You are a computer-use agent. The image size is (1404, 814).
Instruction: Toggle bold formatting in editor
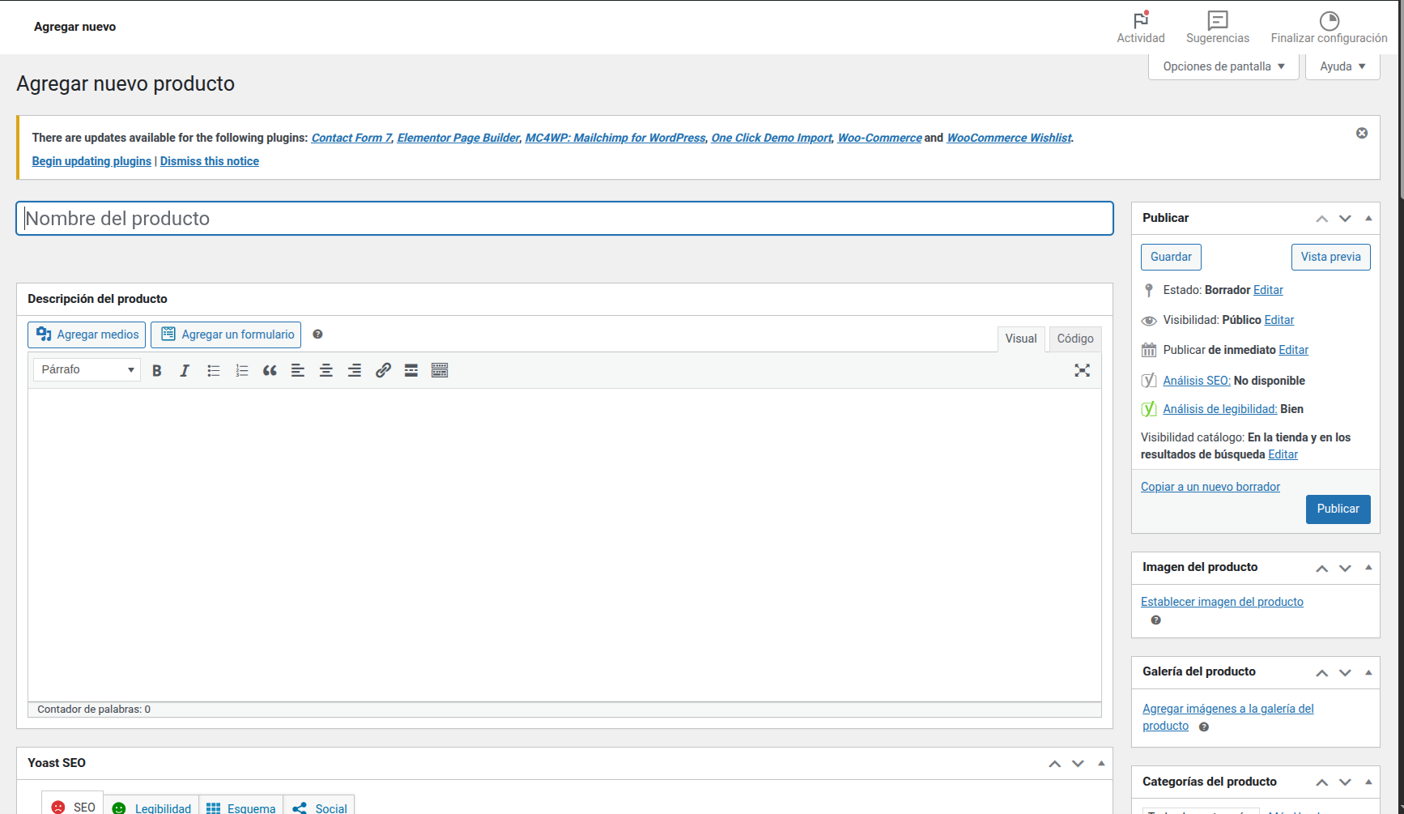157,370
